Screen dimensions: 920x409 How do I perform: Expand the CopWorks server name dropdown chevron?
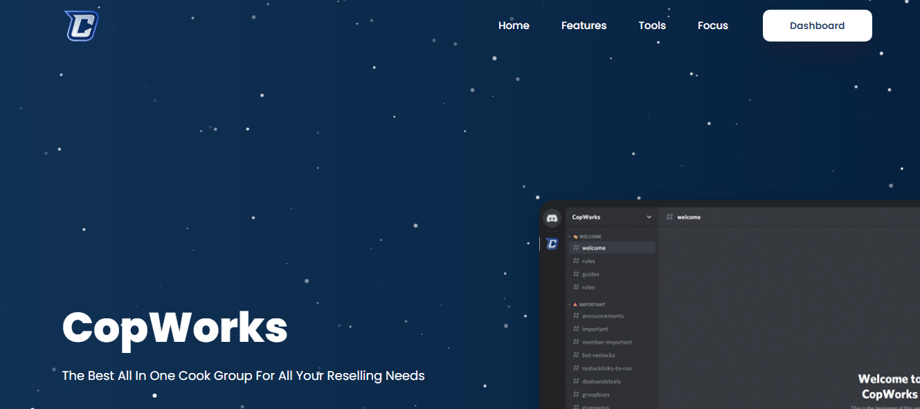click(x=649, y=217)
